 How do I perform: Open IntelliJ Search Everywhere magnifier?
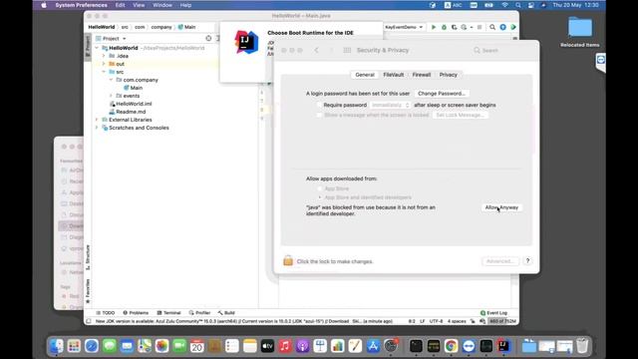pyautogui.click(x=492, y=27)
